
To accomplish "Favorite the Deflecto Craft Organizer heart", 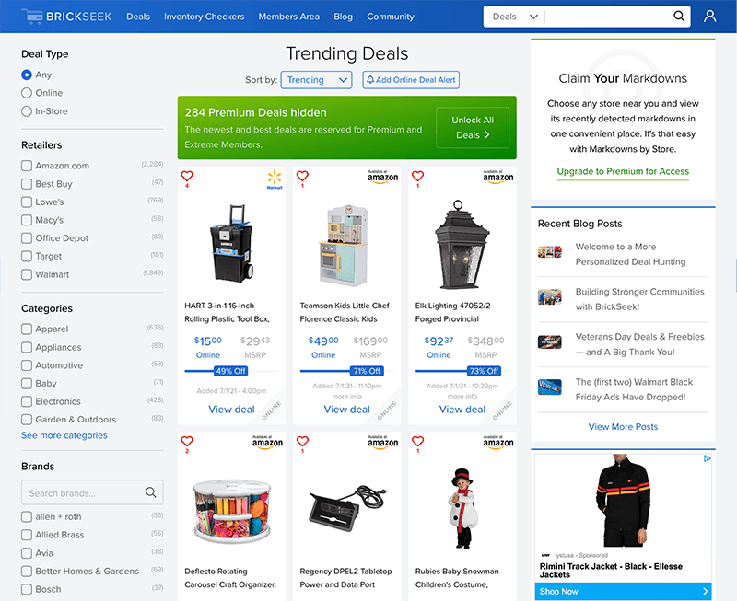I will coord(187,442).
